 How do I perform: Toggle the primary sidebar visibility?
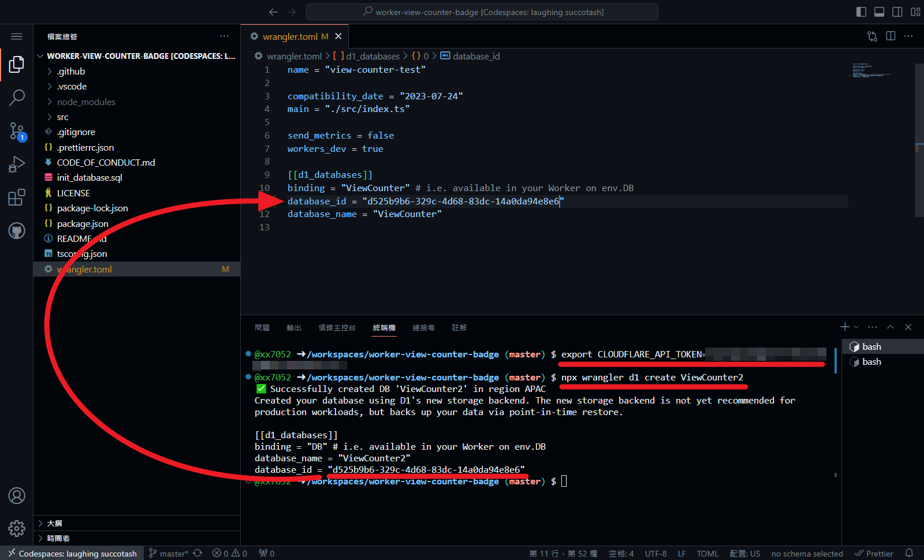[x=861, y=12]
